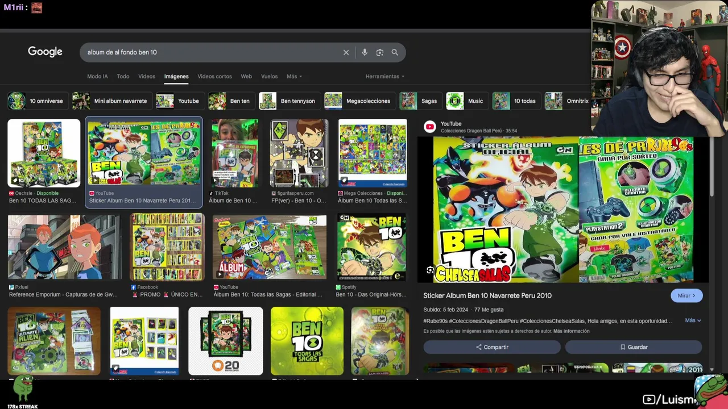The image size is (728, 409).
Task: Open the Herramientas dropdown
Action: pyautogui.click(x=385, y=76)
